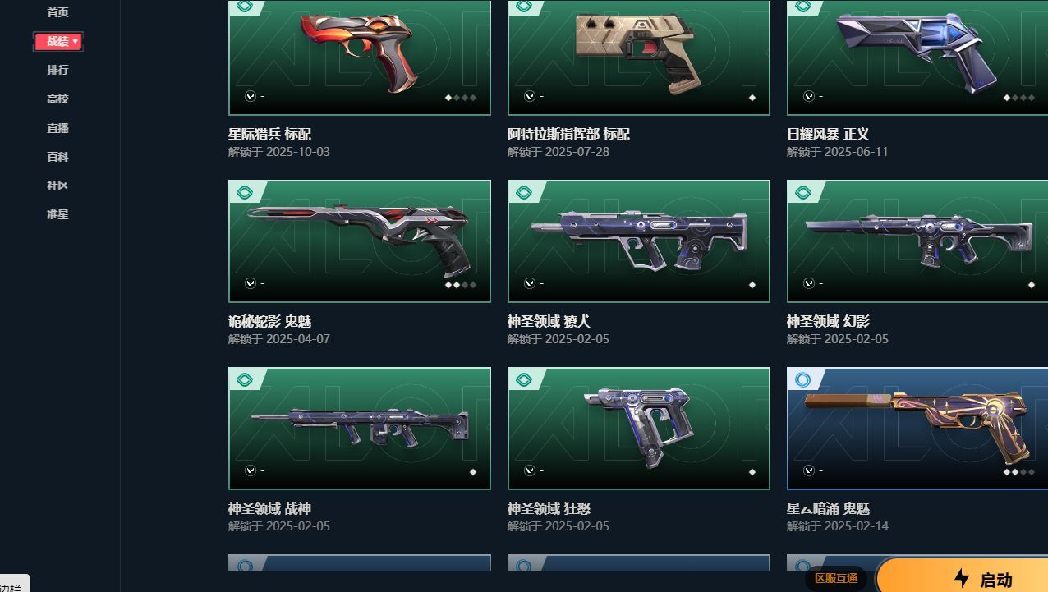
Task: Click the tier icon on 星际猎兵 标配 card
Action: point(244,6)
